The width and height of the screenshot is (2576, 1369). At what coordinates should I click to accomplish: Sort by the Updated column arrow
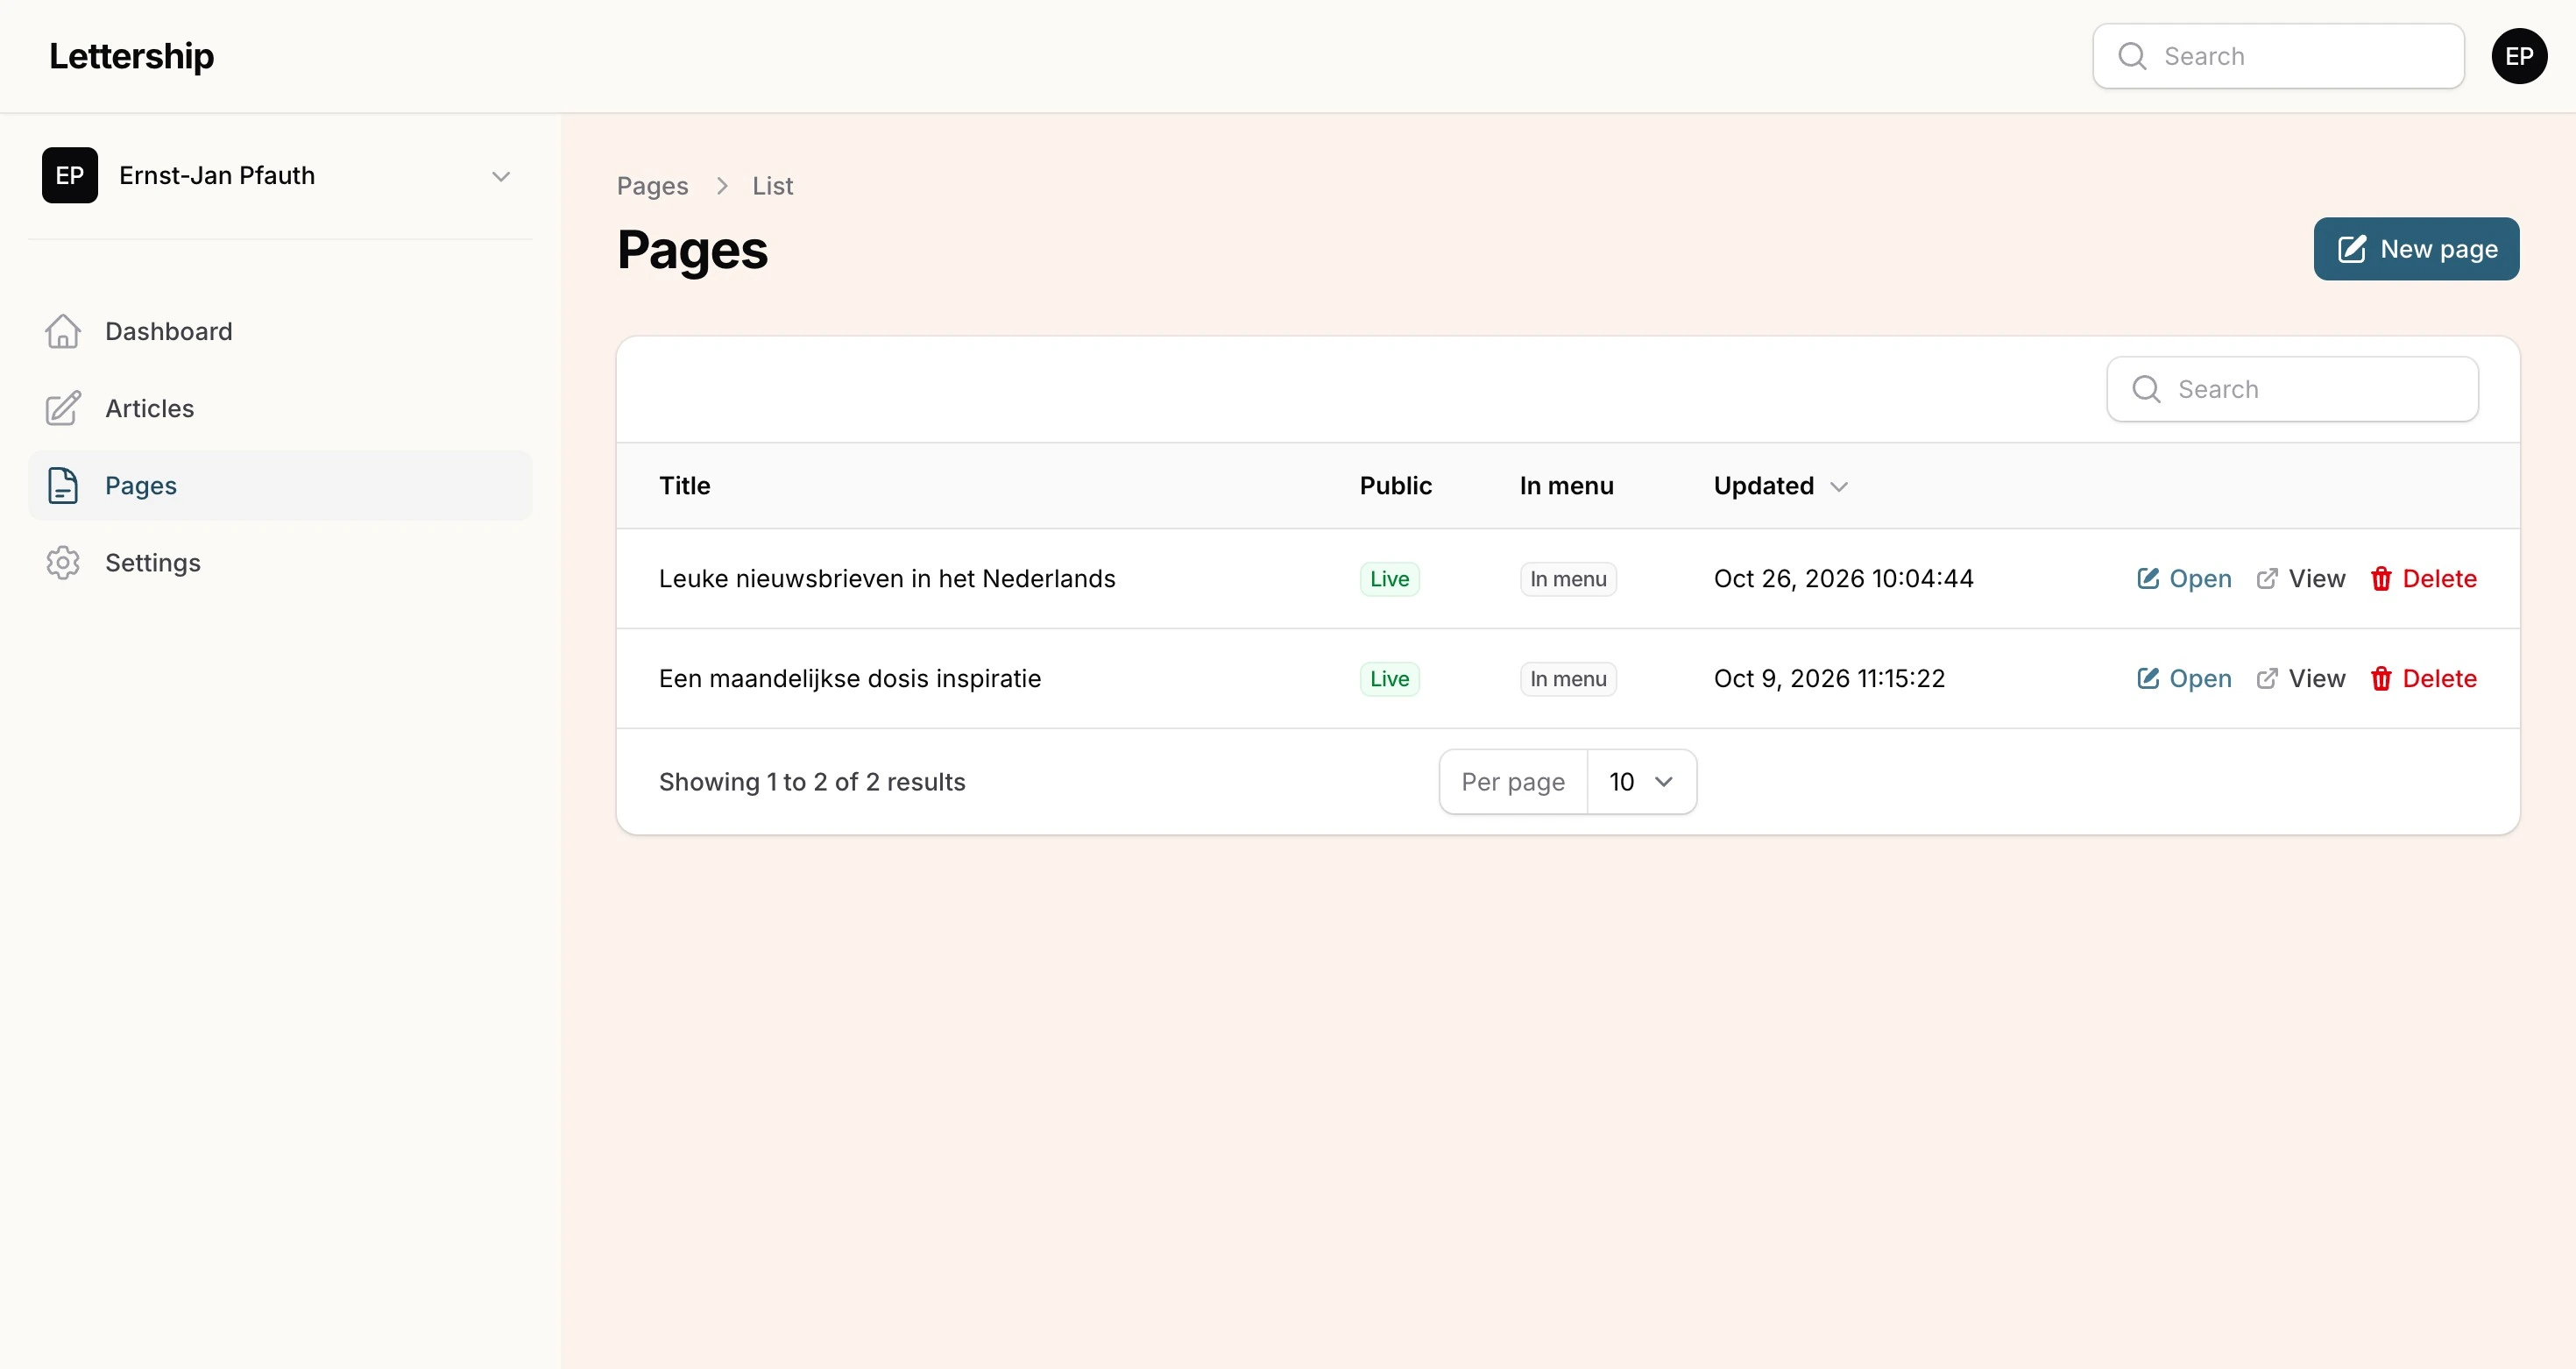click(x=1838, y=487)
